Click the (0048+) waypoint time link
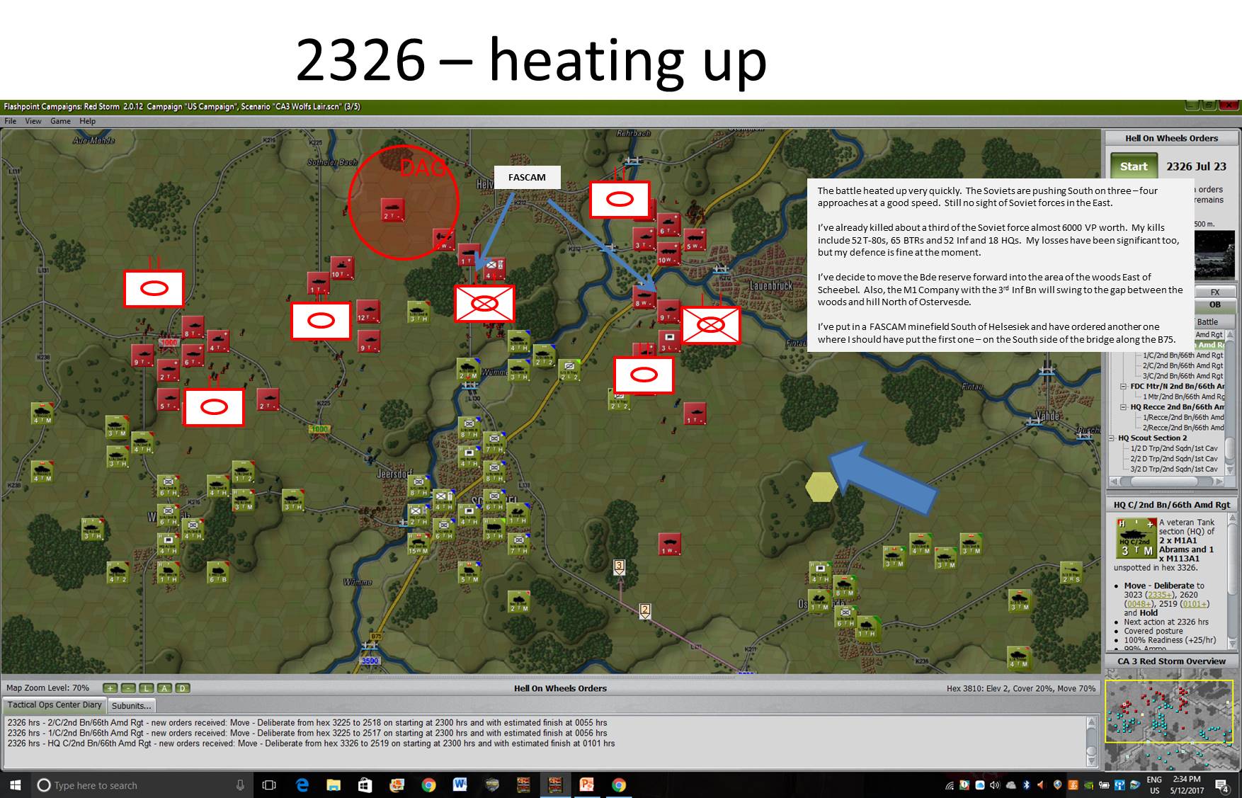The height and width of the screenshot is (798, 1242). [x=1140, y=604]
